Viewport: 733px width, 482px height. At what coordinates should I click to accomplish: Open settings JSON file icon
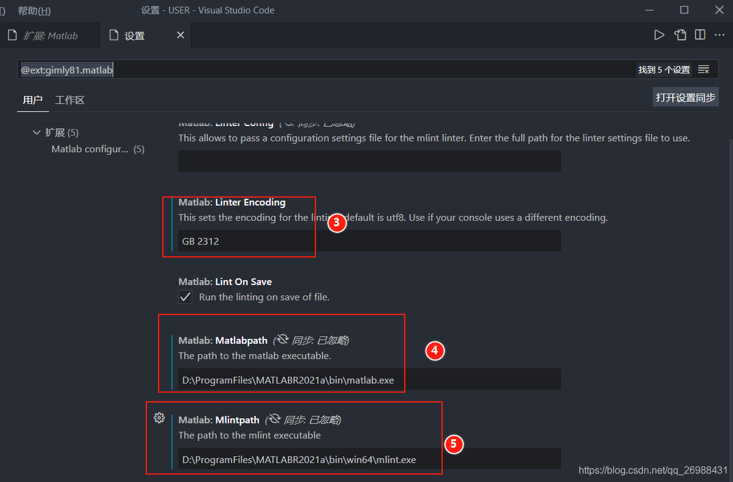click(x=680, y=35)
